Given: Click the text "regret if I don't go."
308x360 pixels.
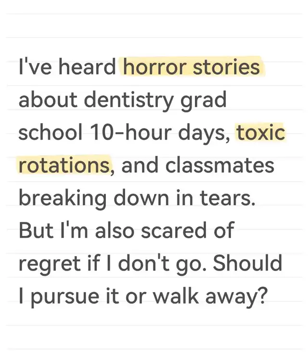Looking at the screenshot, I should (x=111, y=264).
